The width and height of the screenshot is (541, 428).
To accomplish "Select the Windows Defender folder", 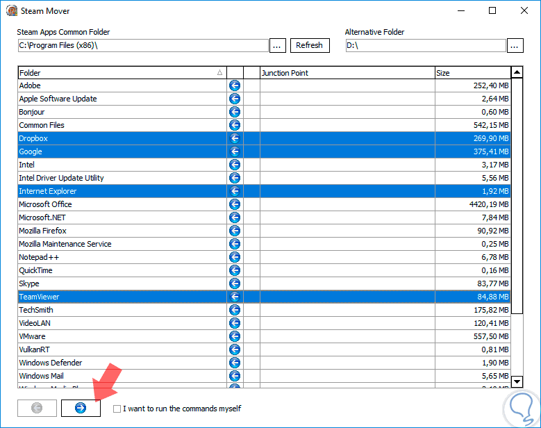I will (265, 363).
